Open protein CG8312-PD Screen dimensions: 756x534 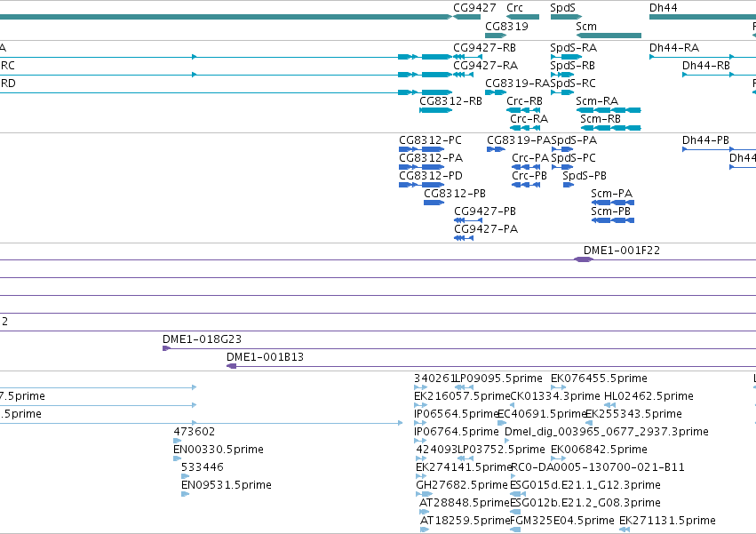point(431,176)
